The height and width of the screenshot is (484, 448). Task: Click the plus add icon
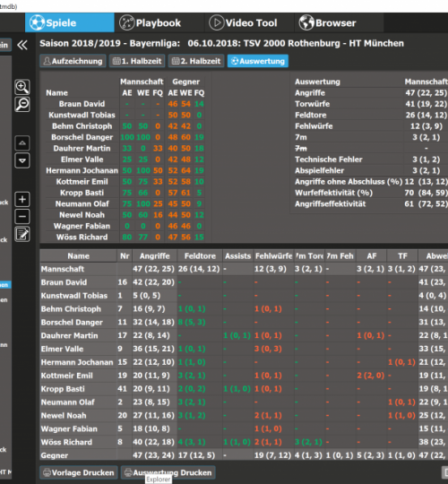[22, 199]
